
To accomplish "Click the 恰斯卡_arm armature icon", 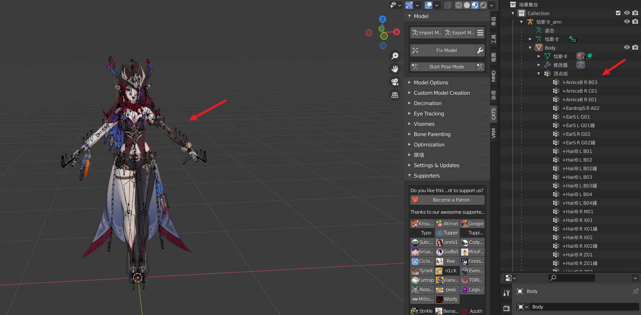I will (530, 22).
